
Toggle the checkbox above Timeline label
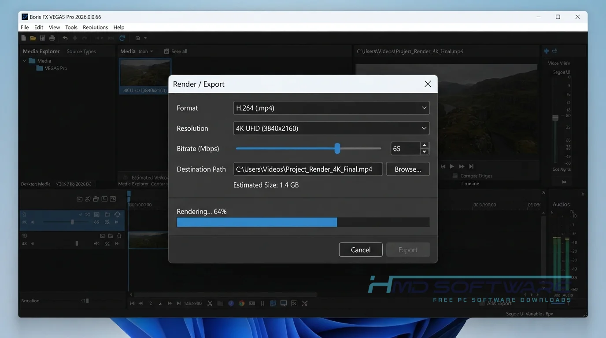point(455,176)
